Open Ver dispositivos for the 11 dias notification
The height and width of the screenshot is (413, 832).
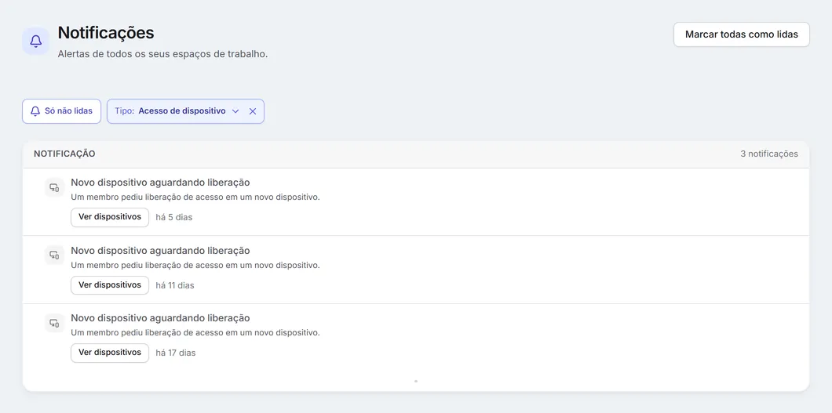[x=110, y=284]
